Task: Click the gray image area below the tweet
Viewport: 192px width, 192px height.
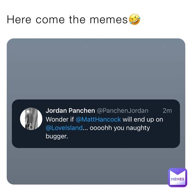Action: [88, 166]
